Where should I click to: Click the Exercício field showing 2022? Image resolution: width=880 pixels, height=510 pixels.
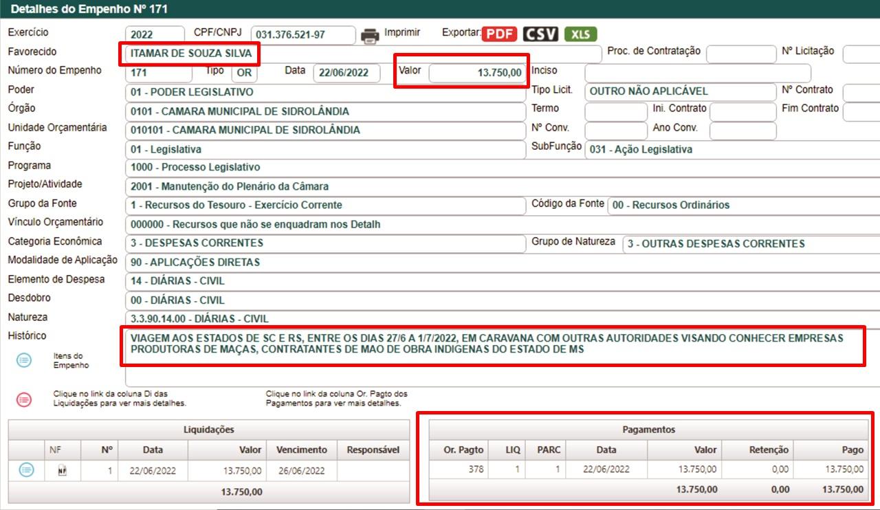click(x=155, y=35)
